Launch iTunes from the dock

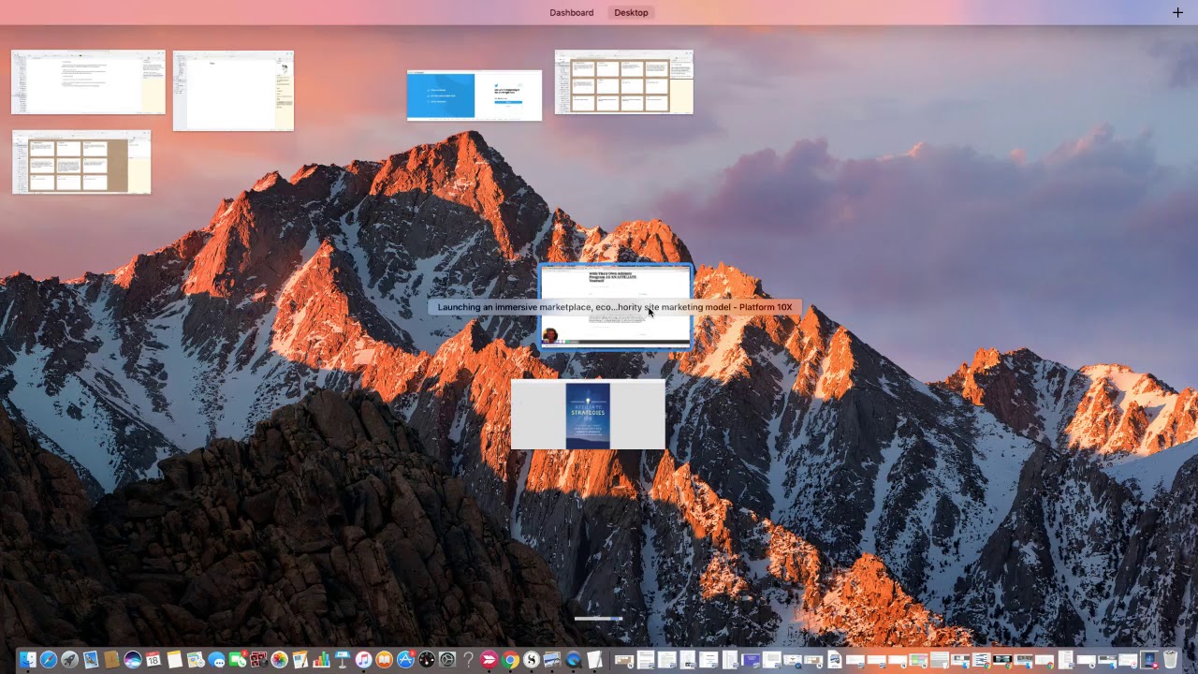pos(363,660)
